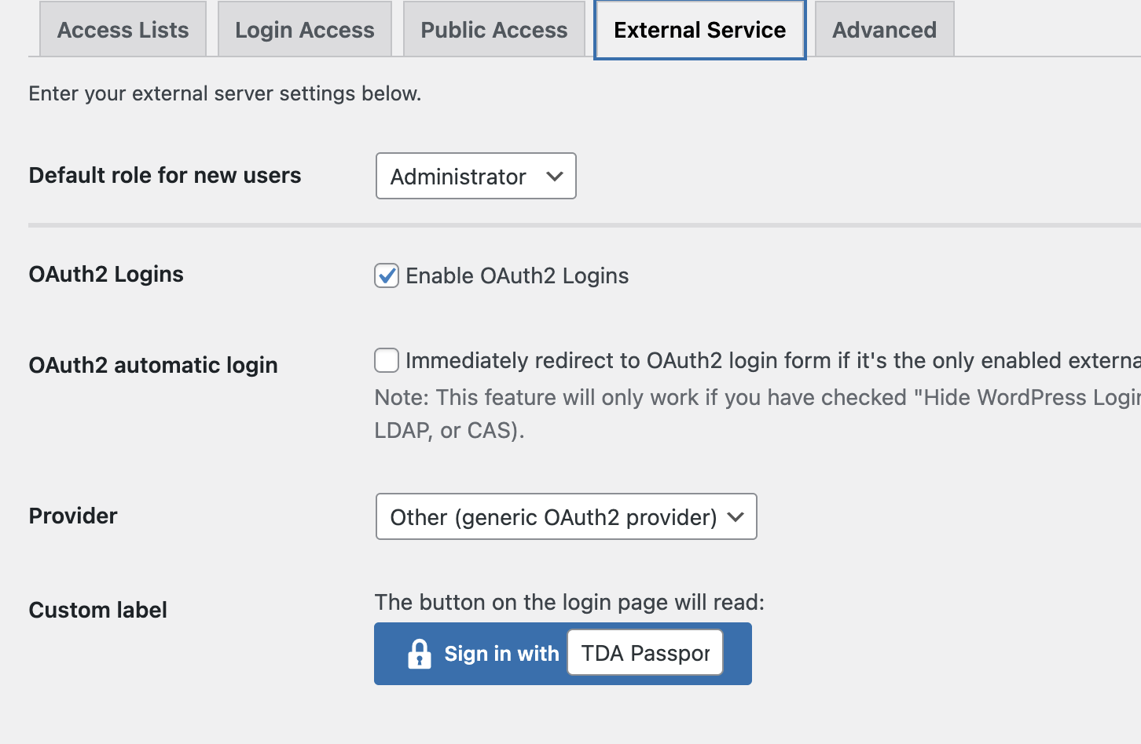Click the "Sign in with" button text
The height and width of the screenshot is (744, 1141).
[x=501, y=654]
